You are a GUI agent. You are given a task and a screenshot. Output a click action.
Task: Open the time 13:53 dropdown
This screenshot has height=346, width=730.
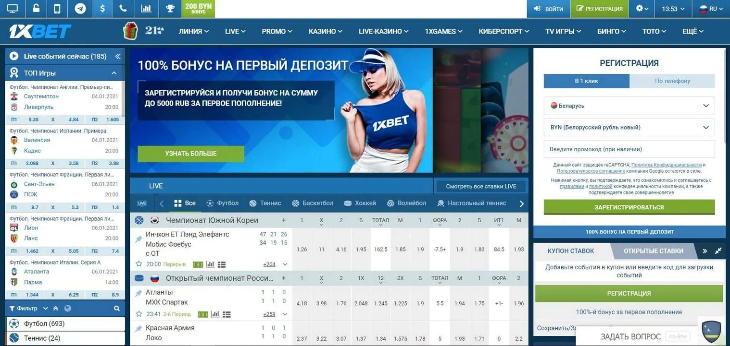[673, 9]
